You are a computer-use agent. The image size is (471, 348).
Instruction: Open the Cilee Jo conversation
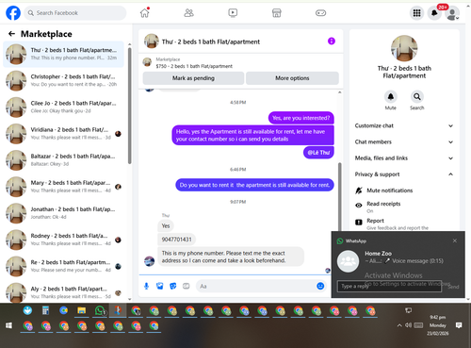tap(64, 107)
